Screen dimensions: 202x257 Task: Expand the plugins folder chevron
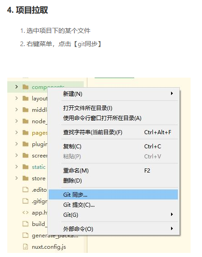point(16,144)
